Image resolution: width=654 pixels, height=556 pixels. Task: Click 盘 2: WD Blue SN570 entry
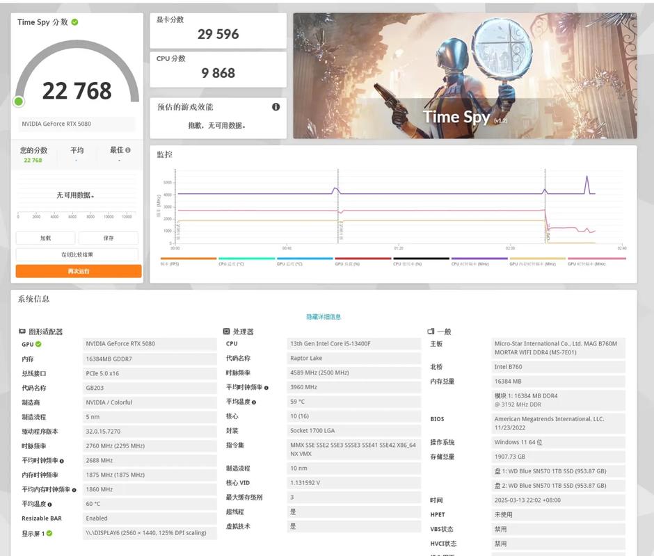[559, 486]
